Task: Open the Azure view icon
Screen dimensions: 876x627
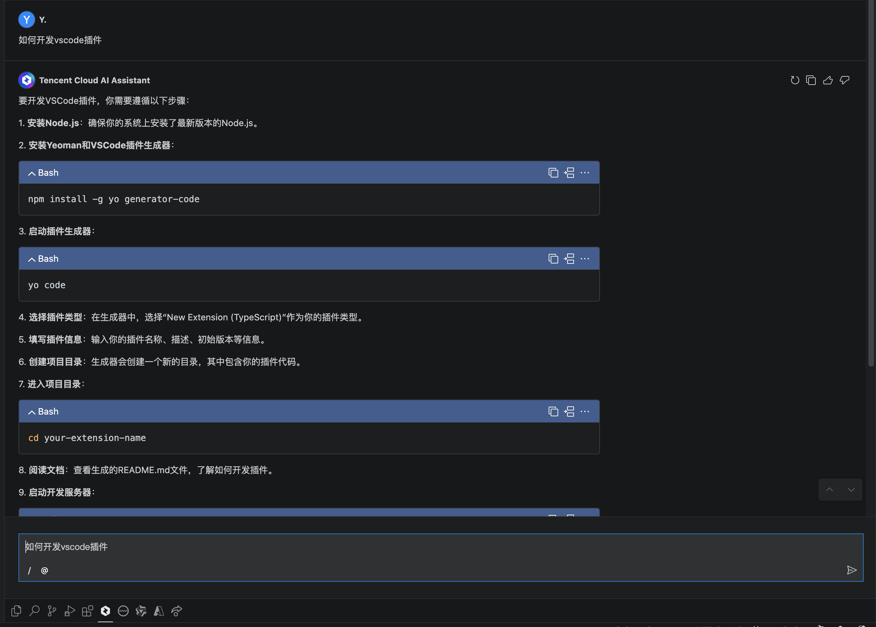Action: (159, 611)
